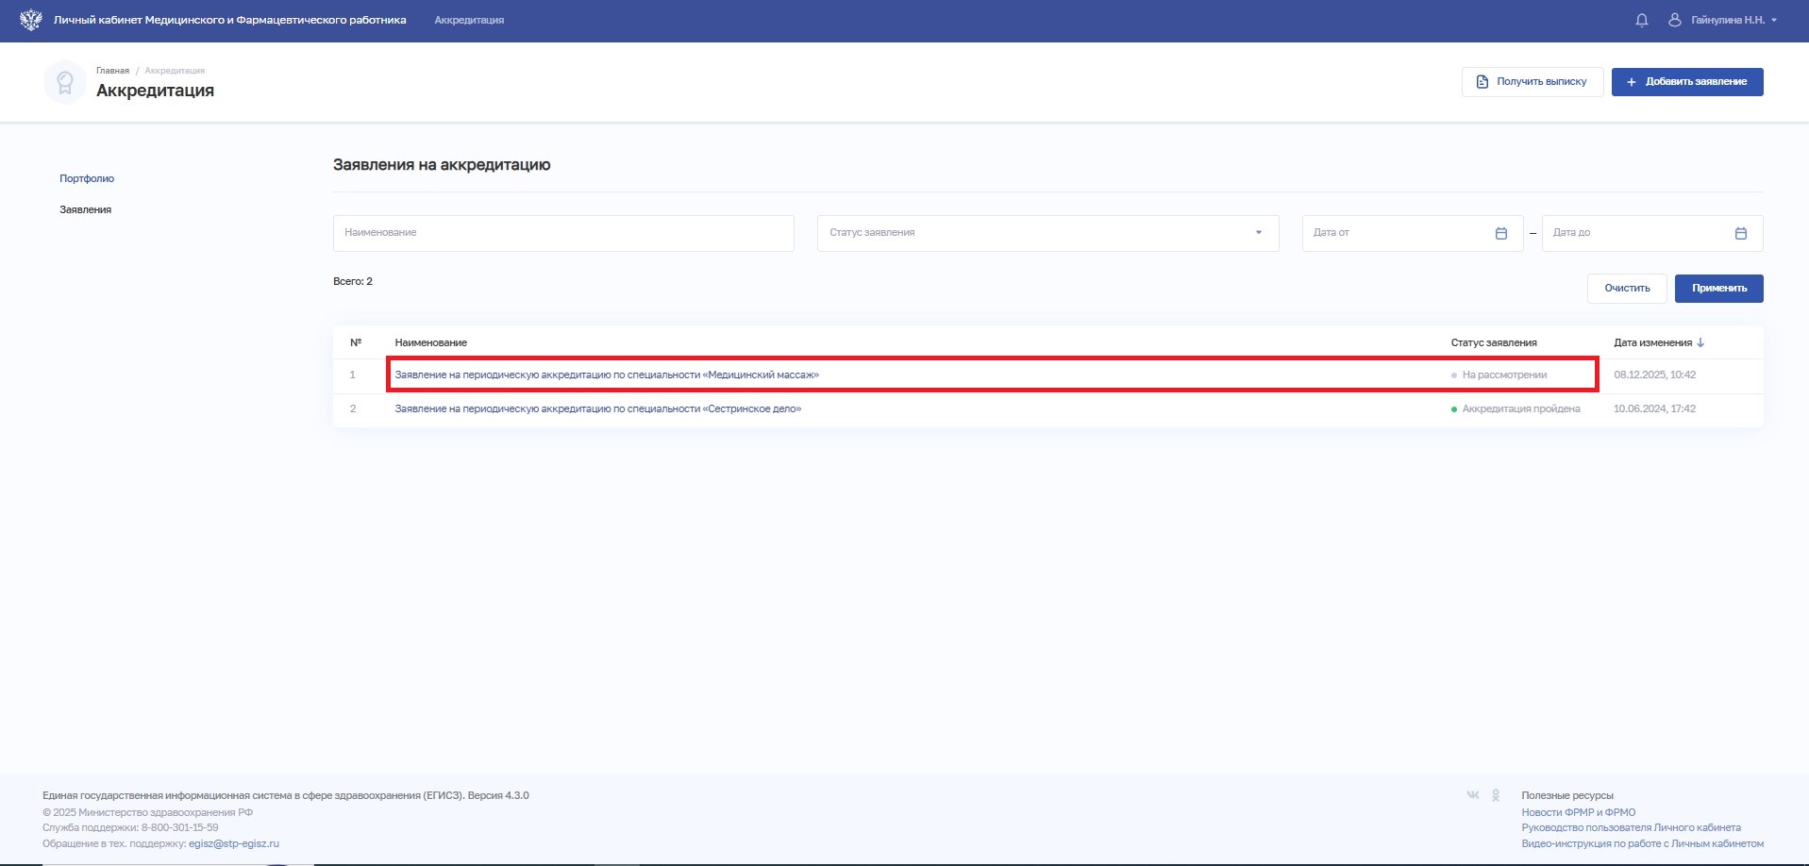The width and height of the screenshot is (1809, 866).
Task: Open 'Аккредитация' in the top navigation
Action: 469,20
